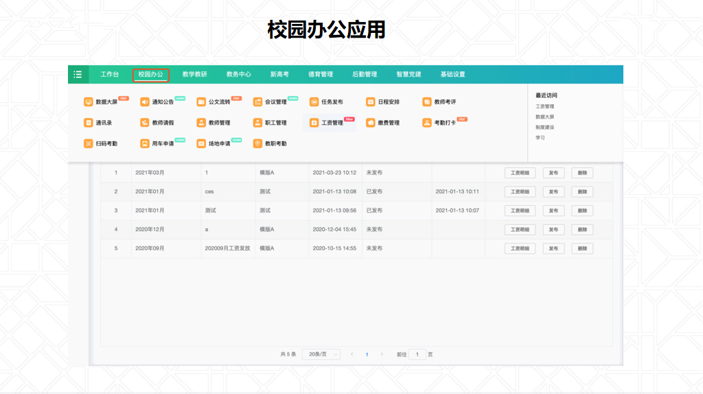Click the 工资管理 icon
The height and width of the screenshot is (394, 703).
click(x=314, y=123)
